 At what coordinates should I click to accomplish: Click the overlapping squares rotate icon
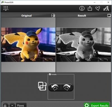tap(42, 86)
